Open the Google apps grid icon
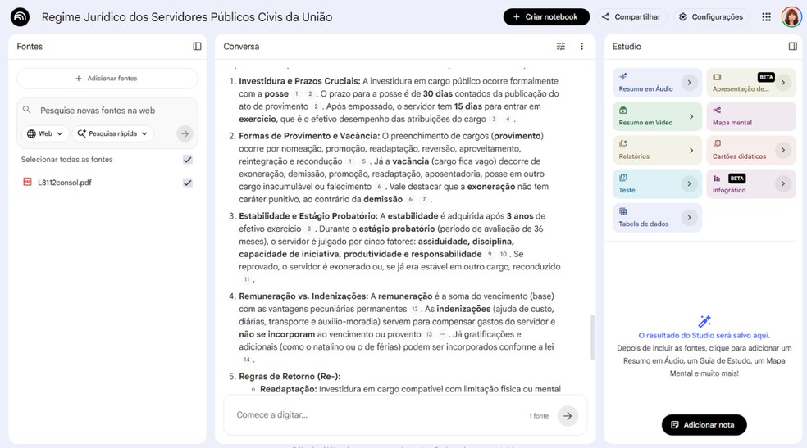The height and width of the screenshot is (448, 807). (766, 17)
